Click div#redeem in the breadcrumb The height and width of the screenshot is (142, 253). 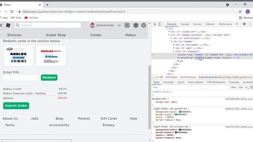pyautogui.click(x=172, y=77)
